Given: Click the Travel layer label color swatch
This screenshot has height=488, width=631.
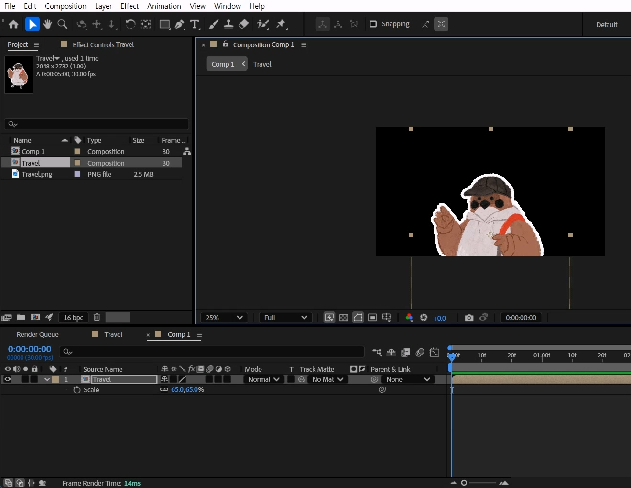Looking at the screenshot, I should (55, 379).
